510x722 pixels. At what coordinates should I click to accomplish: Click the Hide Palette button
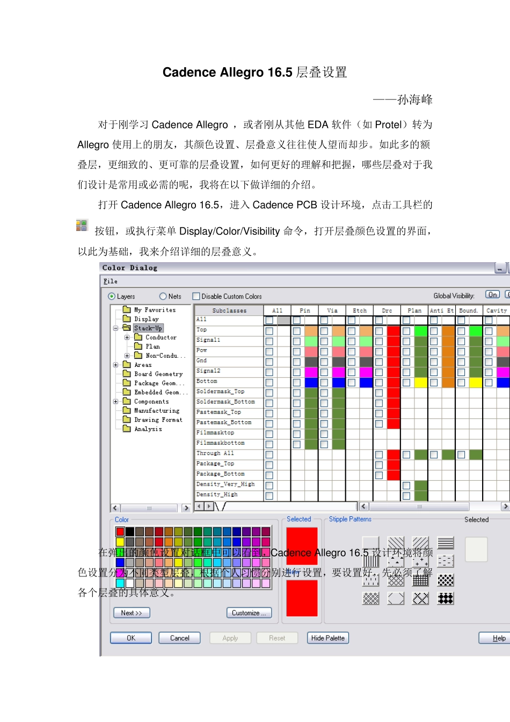tap(328, 638)
